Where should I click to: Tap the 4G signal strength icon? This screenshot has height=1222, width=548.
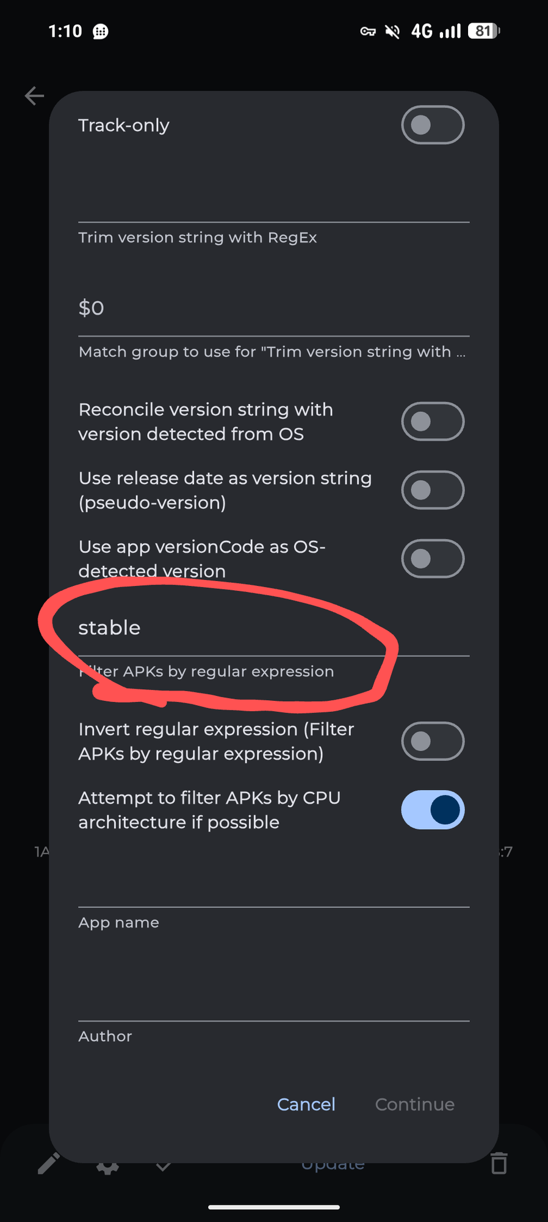pos(436,31)
